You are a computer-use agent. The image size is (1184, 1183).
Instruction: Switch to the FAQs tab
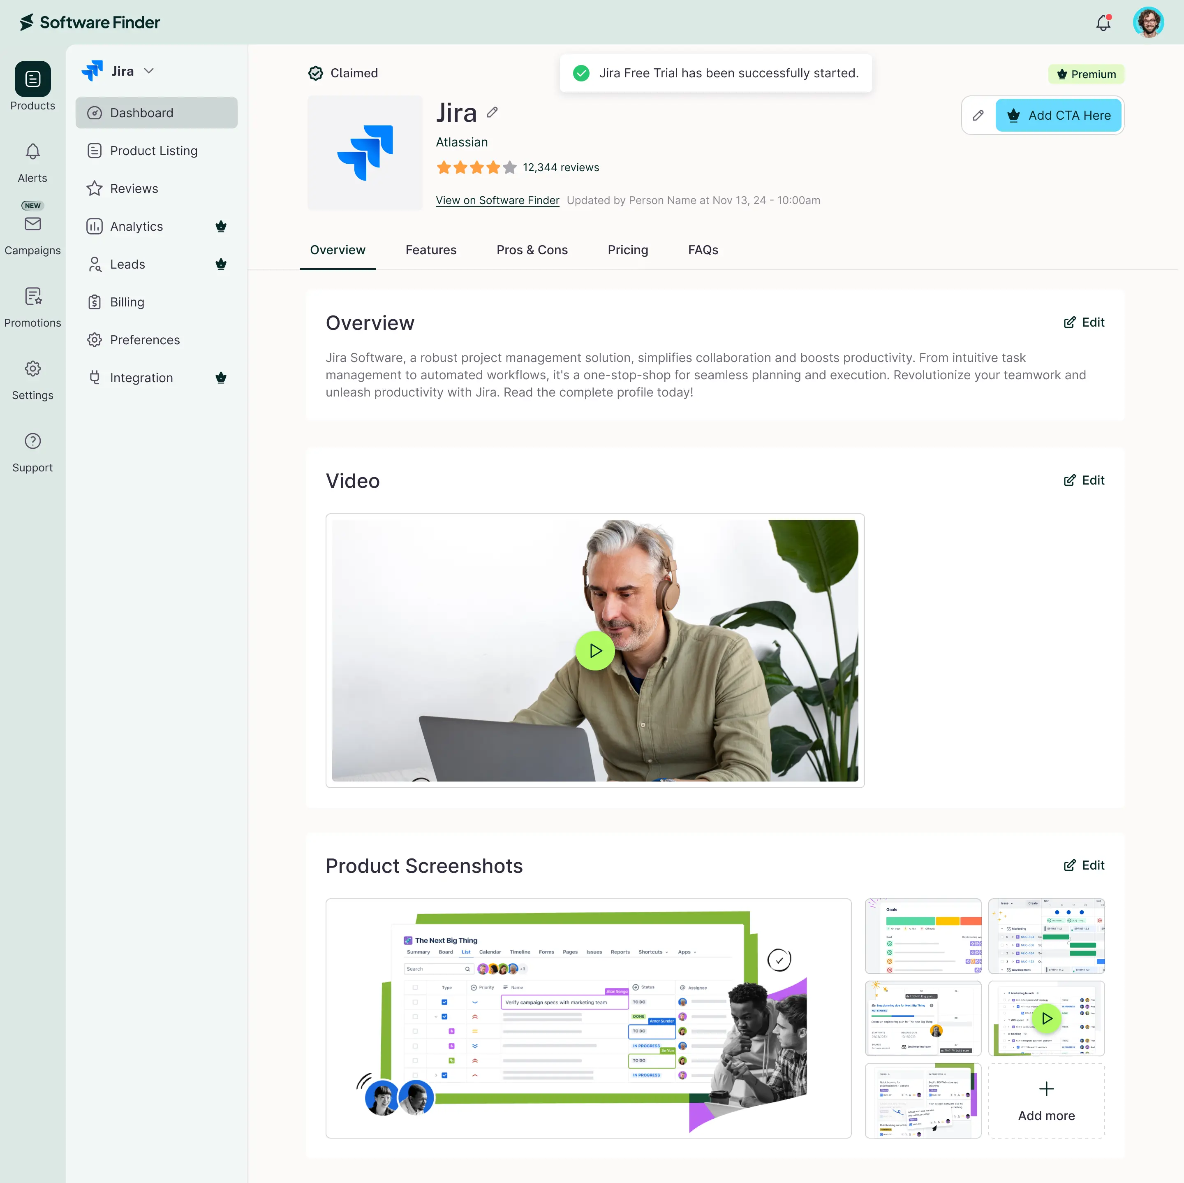coord(703,250)
